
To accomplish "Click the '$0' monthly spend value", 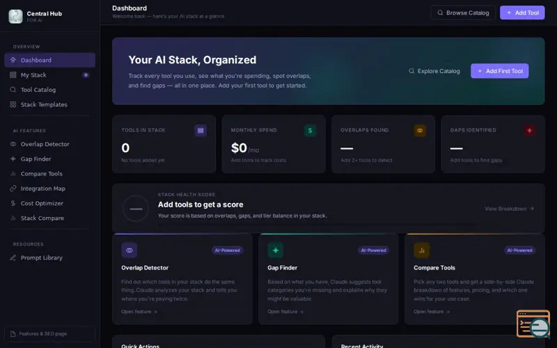I will (239, 148).
